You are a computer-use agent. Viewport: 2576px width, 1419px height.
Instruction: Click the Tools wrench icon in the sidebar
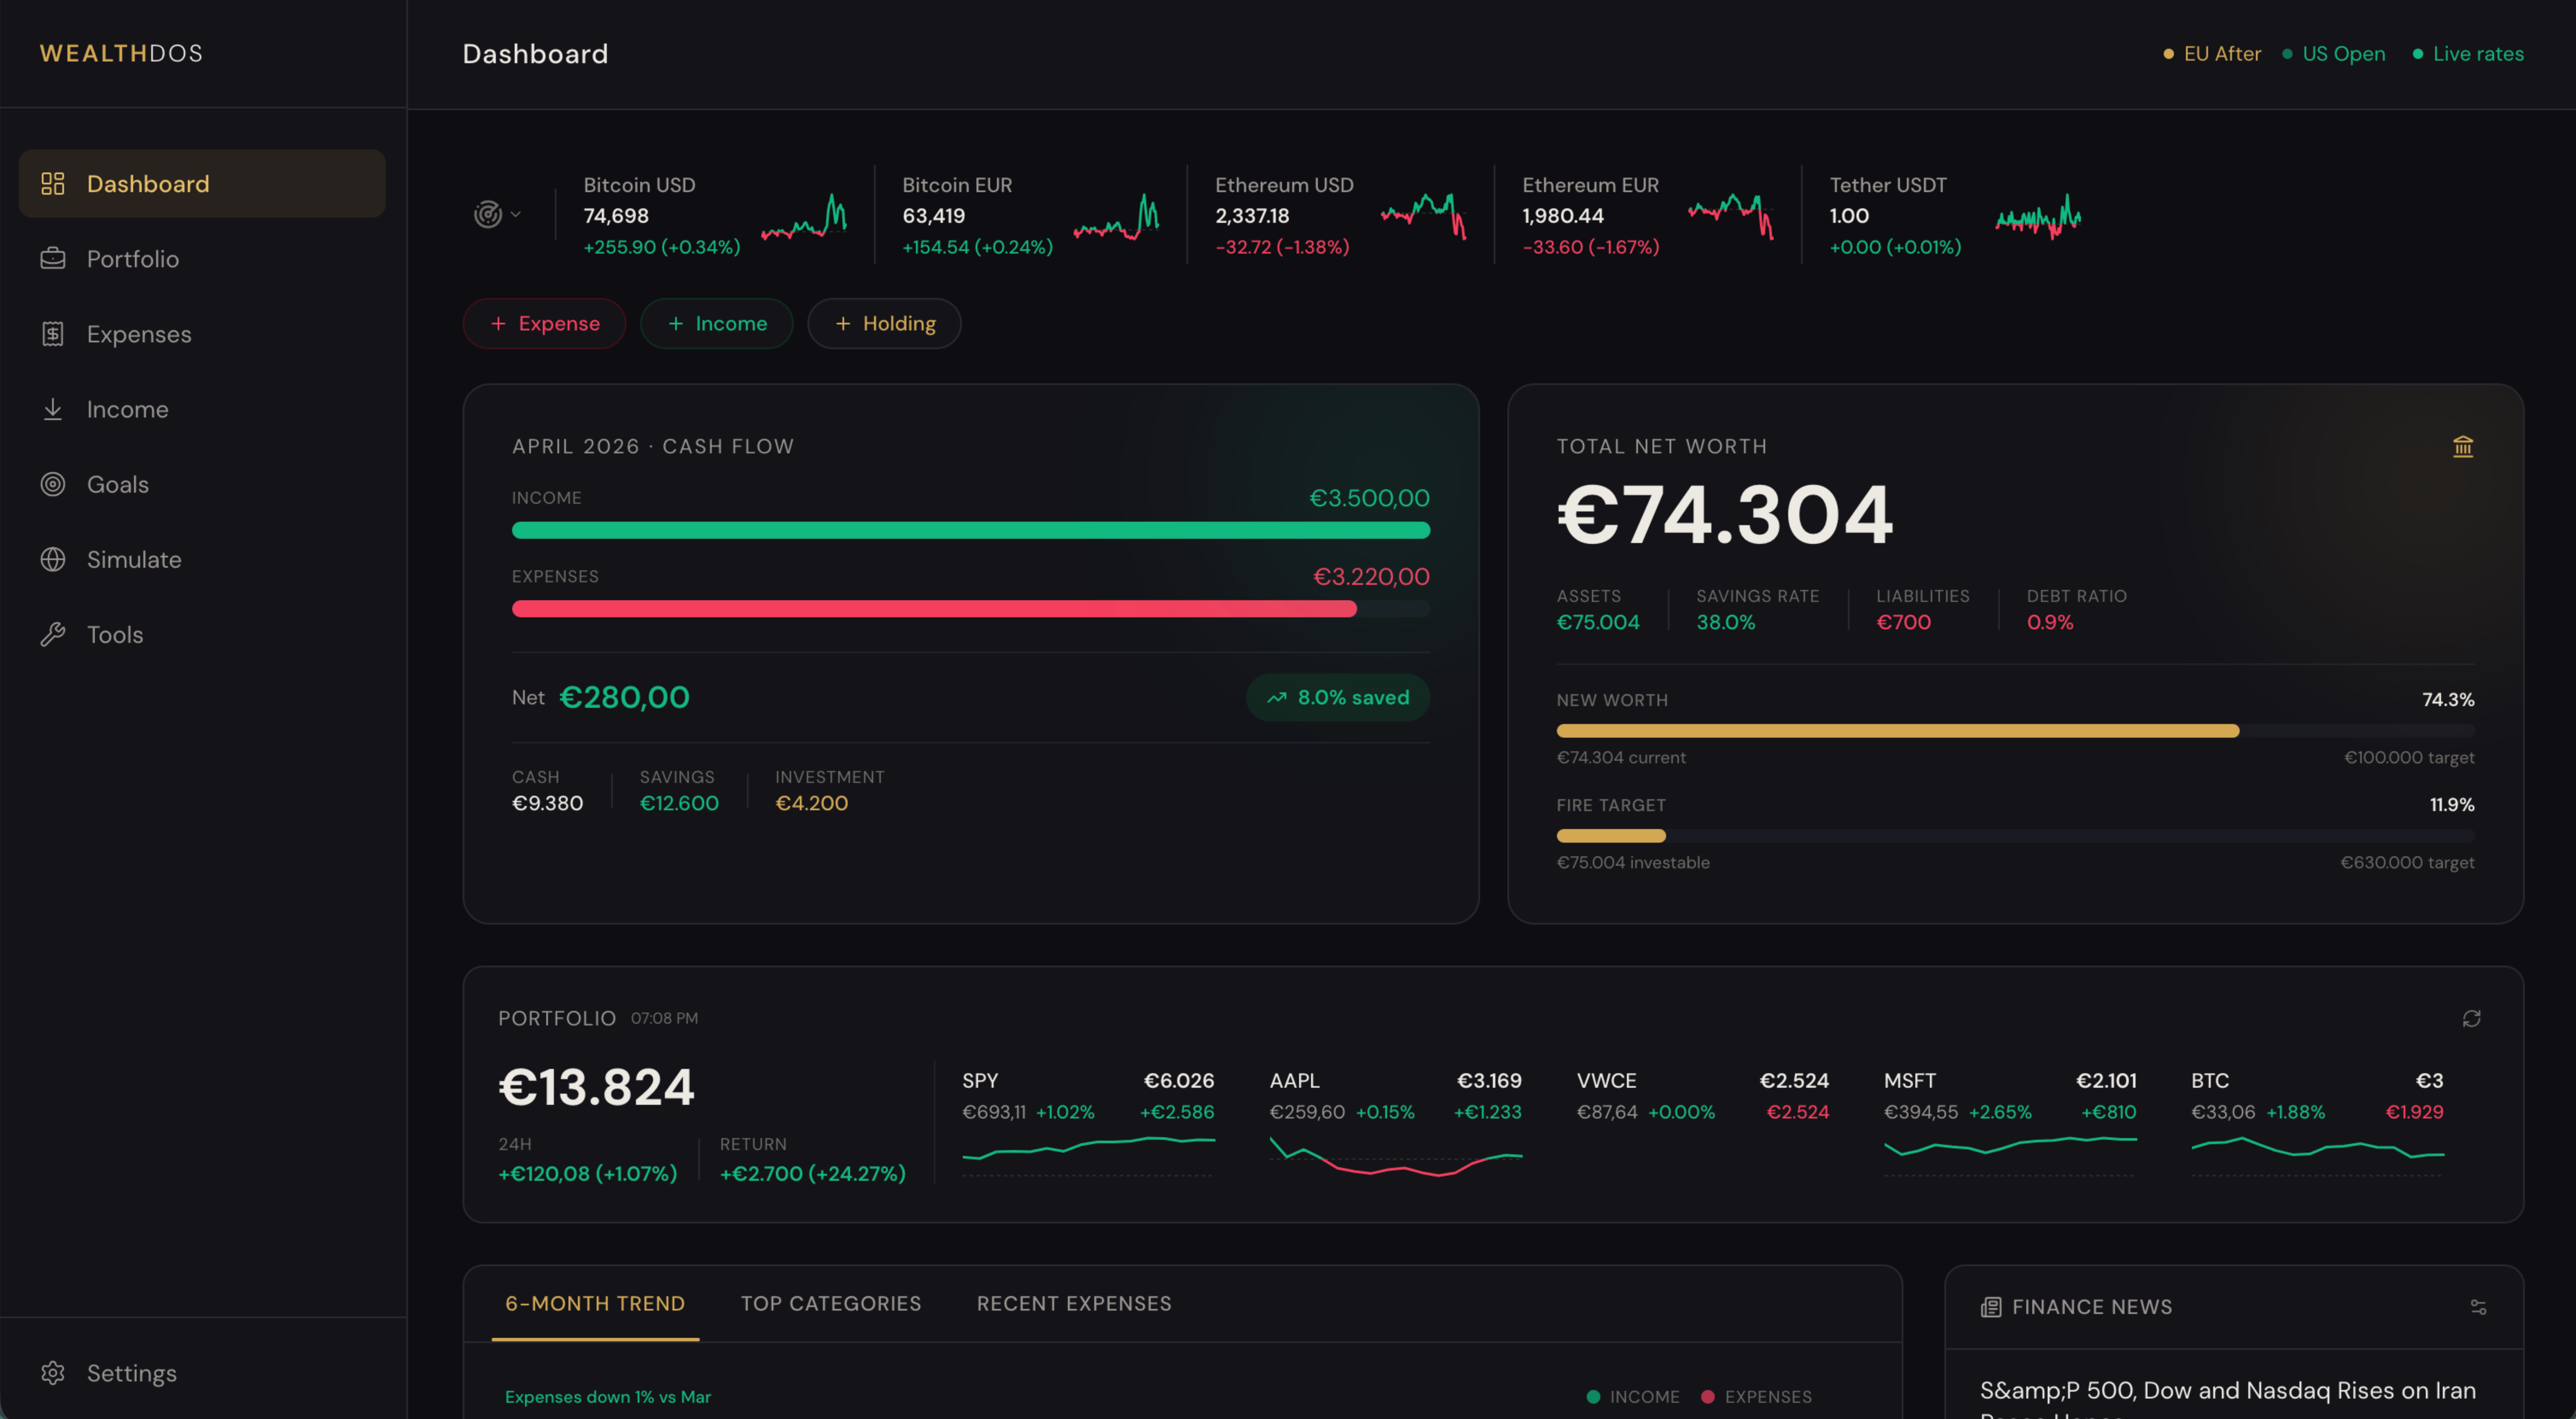click(x=53, y=634)
